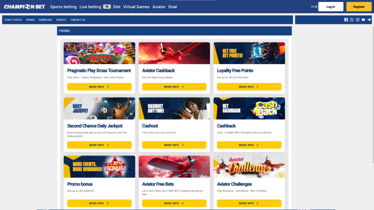This screenshot has height=210, width=374.
Task: Open the YouTube social icon
Action: 363,20
